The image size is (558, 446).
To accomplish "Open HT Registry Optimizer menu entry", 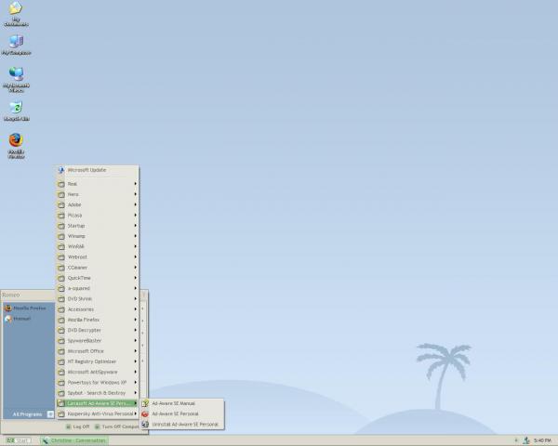I will pyautogui.click(x=97, y=361).
